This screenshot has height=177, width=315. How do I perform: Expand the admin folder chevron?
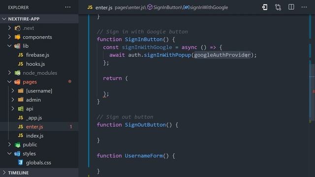click(13, 99)
